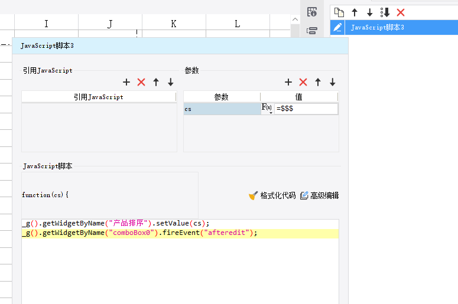The width and height of the screenshot is (458, 304).
Task: Move the cs parameter up
Action: pos(318,82)
